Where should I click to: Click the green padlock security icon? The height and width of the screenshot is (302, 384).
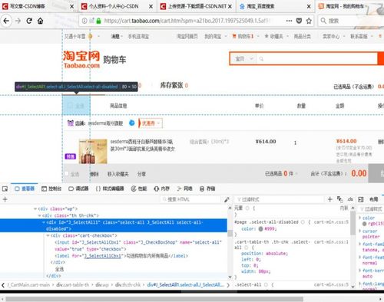point(98,21)
